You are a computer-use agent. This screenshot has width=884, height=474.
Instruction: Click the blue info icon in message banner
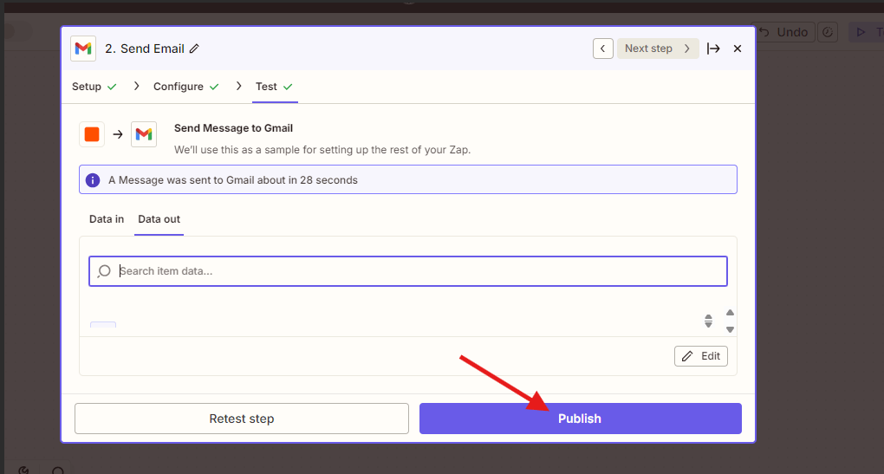[x=93, y=179]
